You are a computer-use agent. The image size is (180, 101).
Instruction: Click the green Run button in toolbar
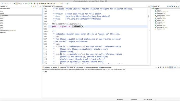(28, 4)
